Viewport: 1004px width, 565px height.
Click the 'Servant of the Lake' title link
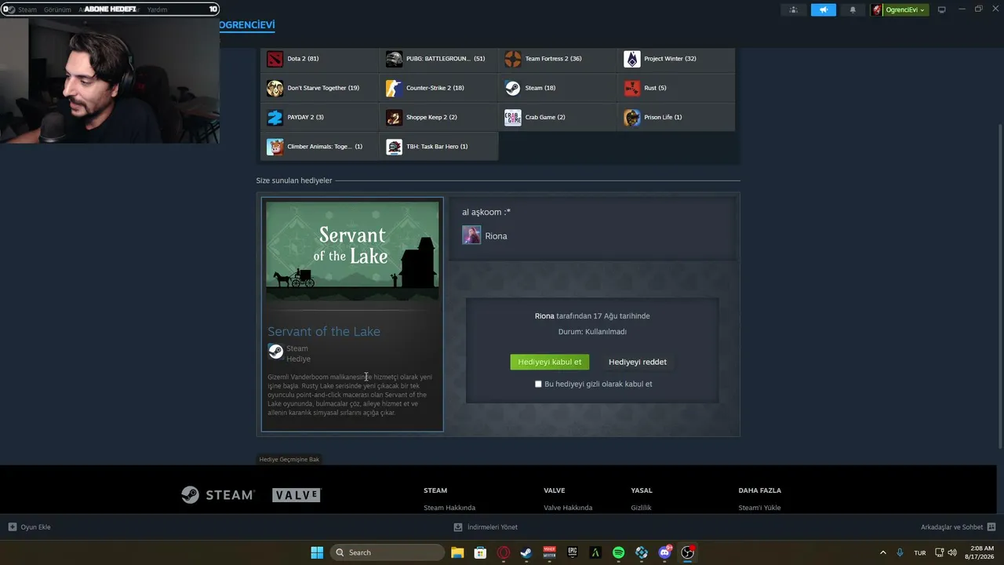324,331
